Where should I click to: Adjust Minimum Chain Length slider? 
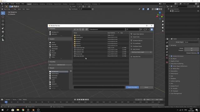(142, 52)
